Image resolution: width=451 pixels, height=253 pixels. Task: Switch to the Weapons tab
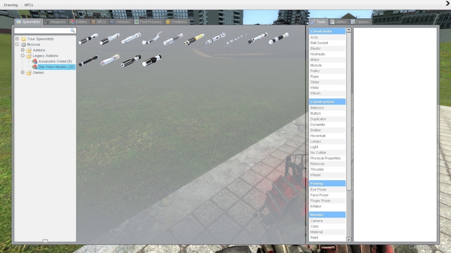[56, 22]
